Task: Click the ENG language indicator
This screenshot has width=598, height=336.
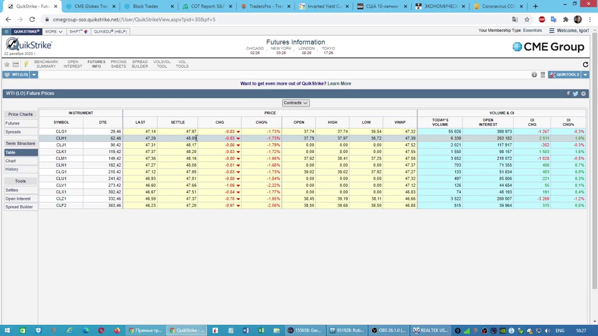Action: (x=560, y=330)
